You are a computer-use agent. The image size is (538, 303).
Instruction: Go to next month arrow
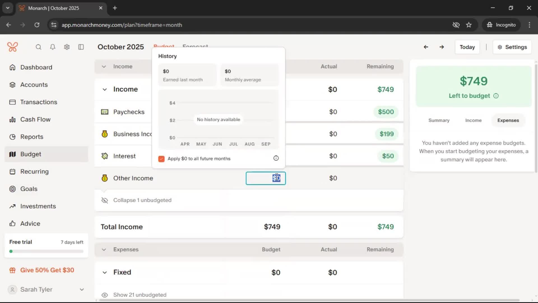[x=442, y=47]
